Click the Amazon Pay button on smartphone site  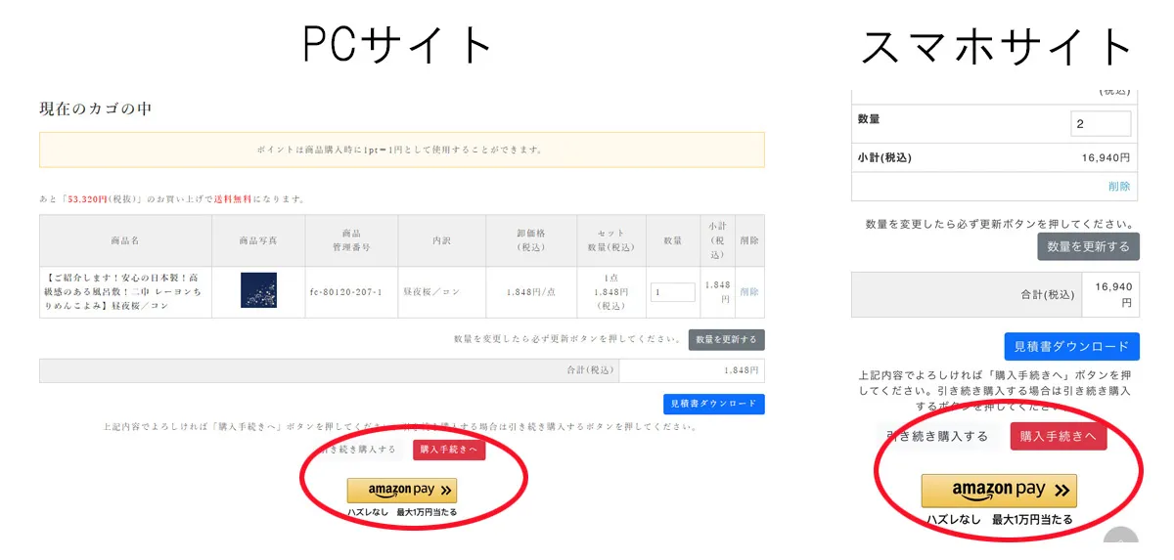(x=999, y=491)
